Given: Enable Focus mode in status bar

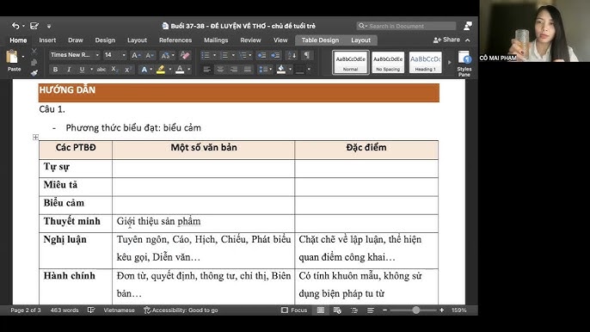Looking at the screenshot, I should tap(294, 310).
